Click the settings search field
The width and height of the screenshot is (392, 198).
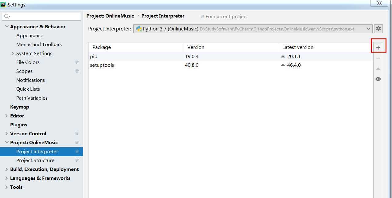point(41,16)
